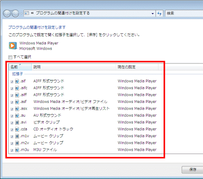This screenshot has height=179, width=203.
Task: Click the forward navigation arrow button
Action: pos(15,13)
